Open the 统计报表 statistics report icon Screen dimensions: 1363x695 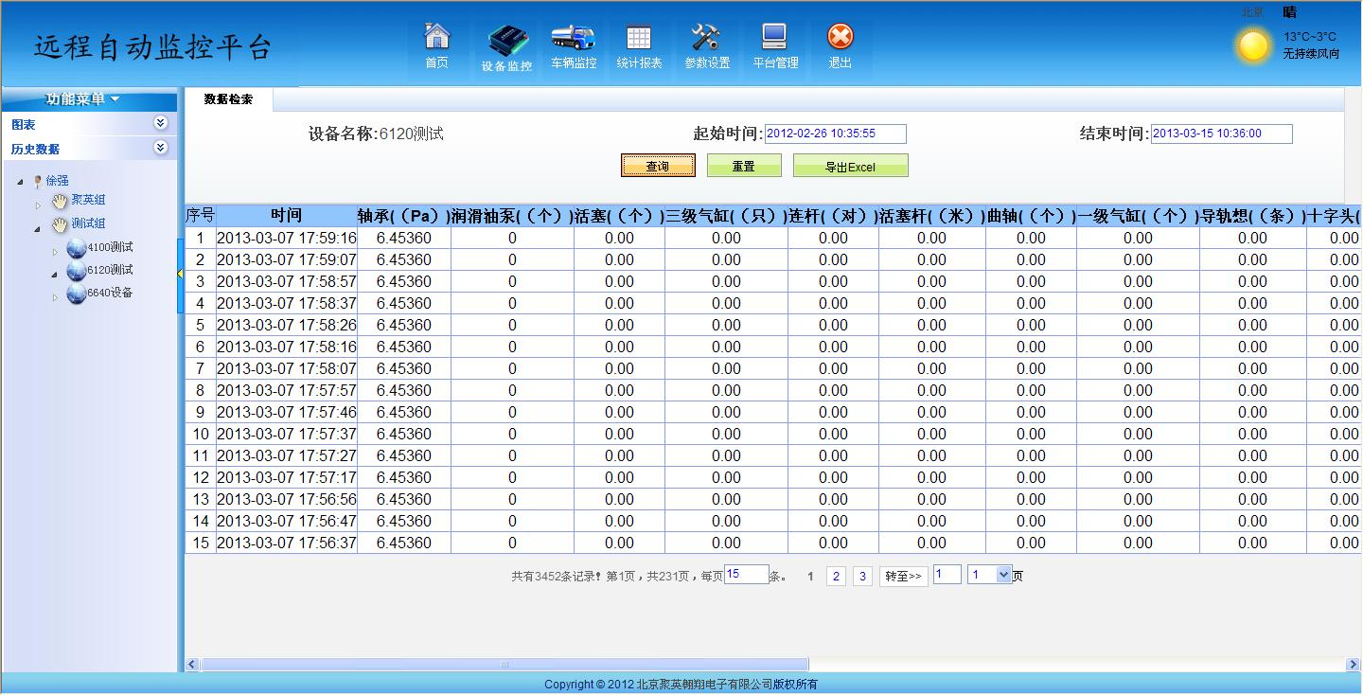click(x=639, y=40)
